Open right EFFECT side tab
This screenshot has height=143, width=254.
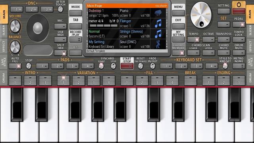pyautogui.click(x=250, y=46)
